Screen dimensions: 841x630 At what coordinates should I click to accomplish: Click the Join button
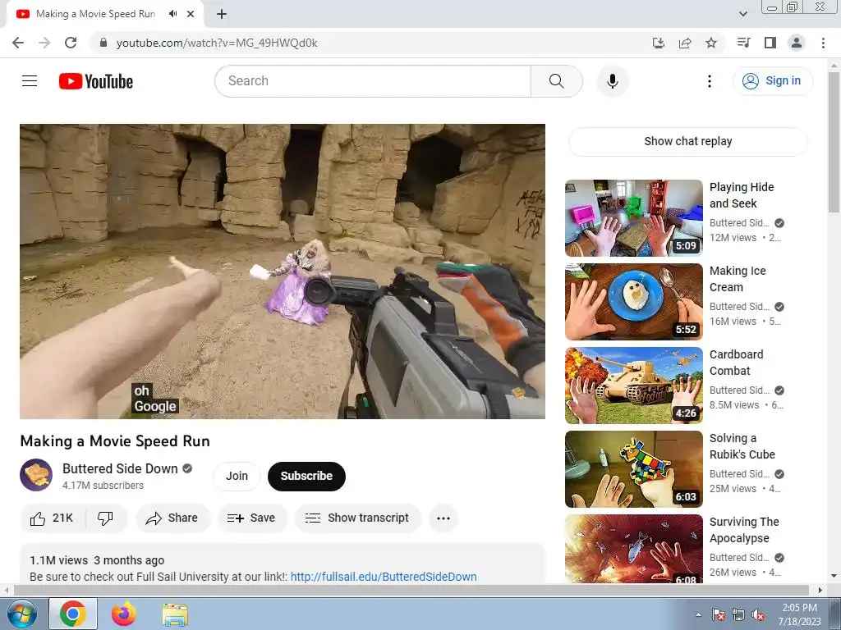coord(237,477)
